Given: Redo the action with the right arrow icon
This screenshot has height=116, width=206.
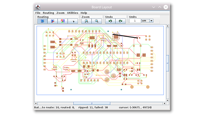Looking at the screenshot, I should (x=120, y=21).
